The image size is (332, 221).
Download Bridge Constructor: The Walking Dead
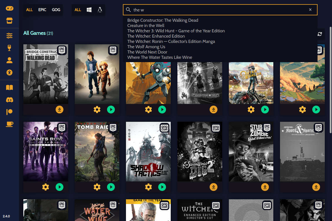point(60,110)
